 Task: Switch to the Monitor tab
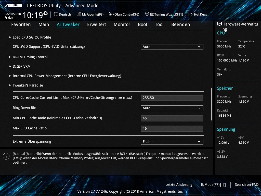(x=122, y=24)
